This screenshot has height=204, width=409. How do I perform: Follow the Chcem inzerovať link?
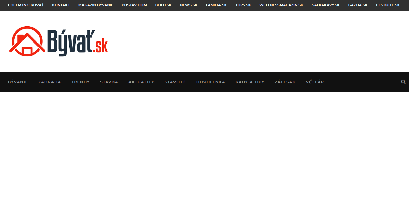[26, 5]
